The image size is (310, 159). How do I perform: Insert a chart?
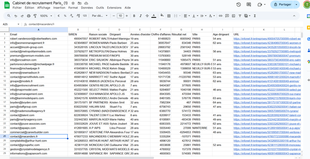coord(233,16)
